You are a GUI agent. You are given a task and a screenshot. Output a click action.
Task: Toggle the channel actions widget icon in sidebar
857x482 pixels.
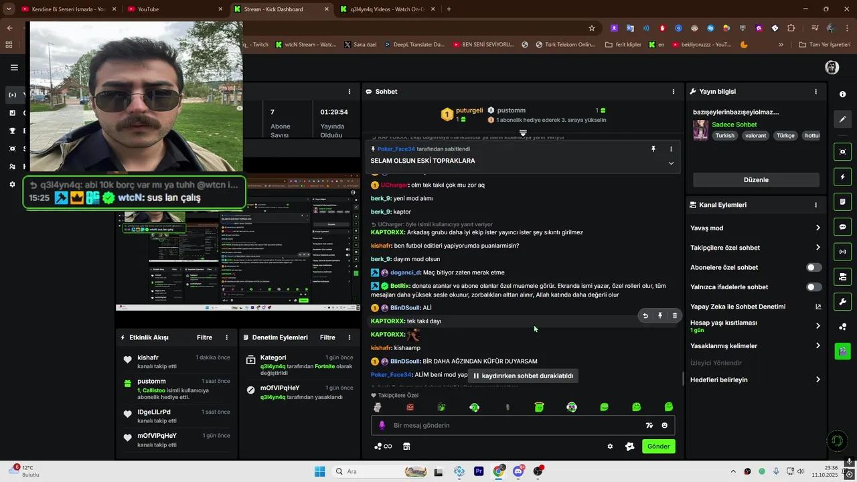tap(843, 276)
